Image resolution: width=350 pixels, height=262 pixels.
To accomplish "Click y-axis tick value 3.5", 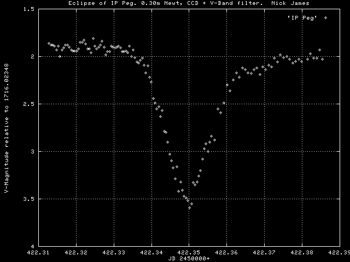I will [29, 199].
